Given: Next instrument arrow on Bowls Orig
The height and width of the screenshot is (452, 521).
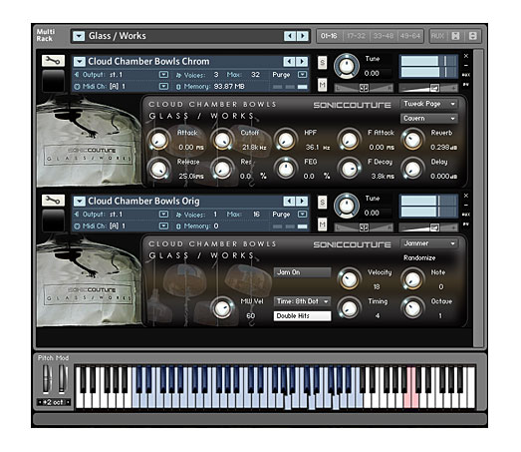Looking at the screenshot, I should pyautogui.click(x=302, y=201).
